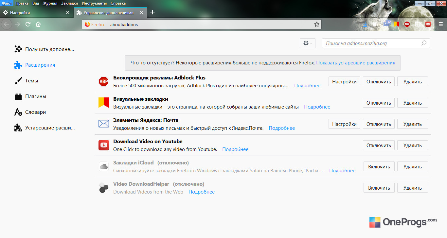This screenshot has width=447, height=238.
Task: Open the Вид menu
Action: tap(36, 3)
